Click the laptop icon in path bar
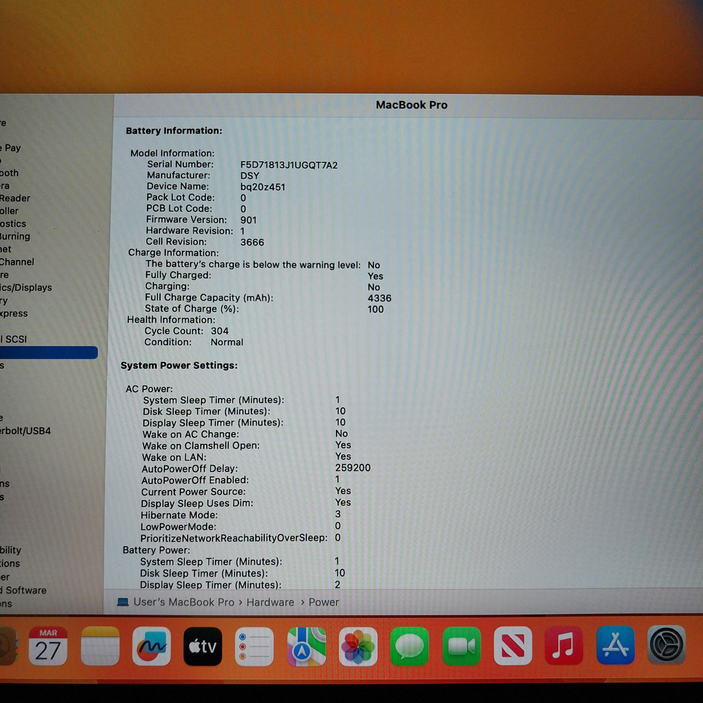 (x=122, y=602)
